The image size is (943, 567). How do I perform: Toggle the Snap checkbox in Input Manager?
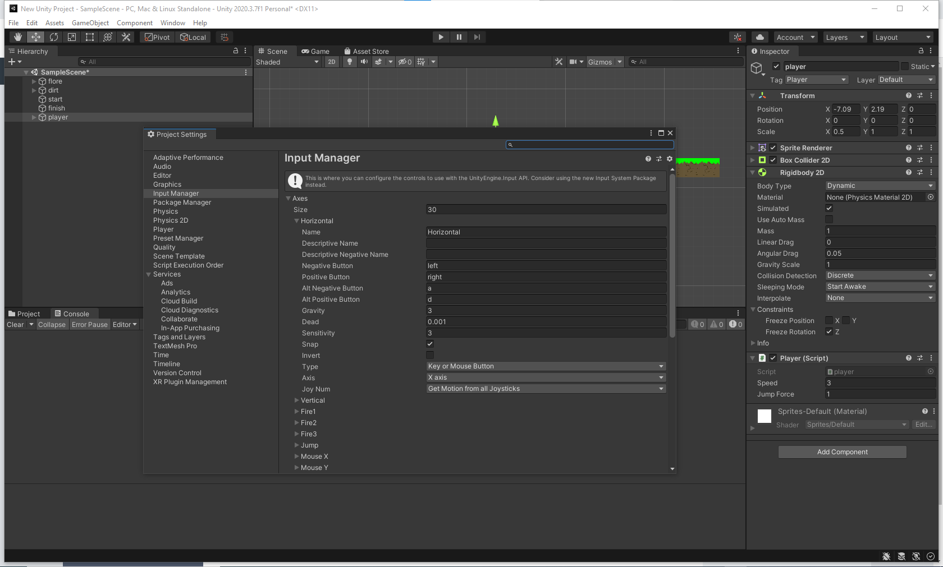pyautogui.click(x=430, y=344)
